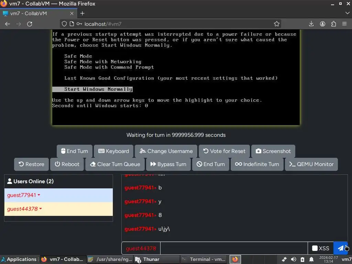
Task: Open the notifications bell tray icon
Action: click(311, 259)
